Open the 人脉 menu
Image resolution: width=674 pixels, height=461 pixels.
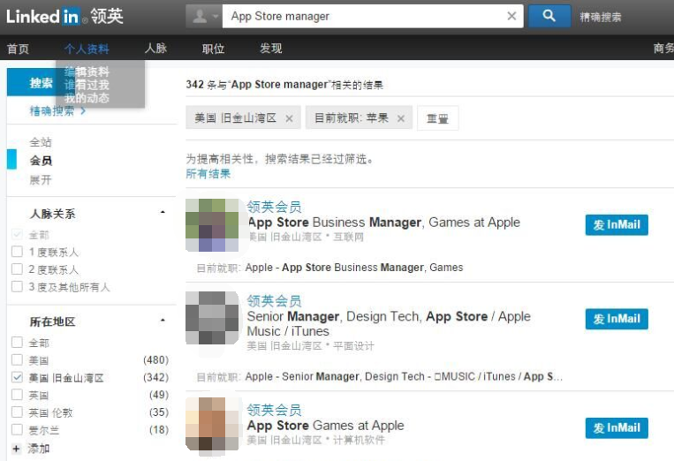point(155,49)
